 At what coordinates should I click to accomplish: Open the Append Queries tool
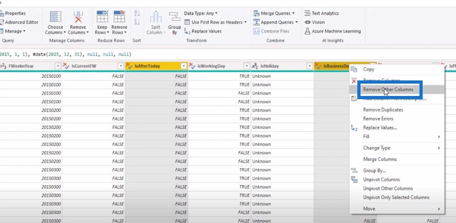pos(276,22)
